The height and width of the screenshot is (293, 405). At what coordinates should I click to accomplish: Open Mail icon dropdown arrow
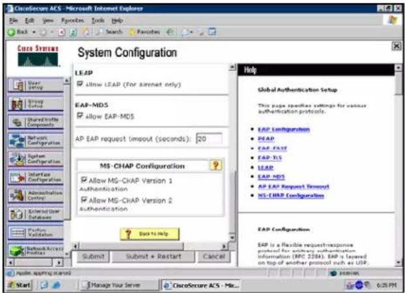coord(191,32)
